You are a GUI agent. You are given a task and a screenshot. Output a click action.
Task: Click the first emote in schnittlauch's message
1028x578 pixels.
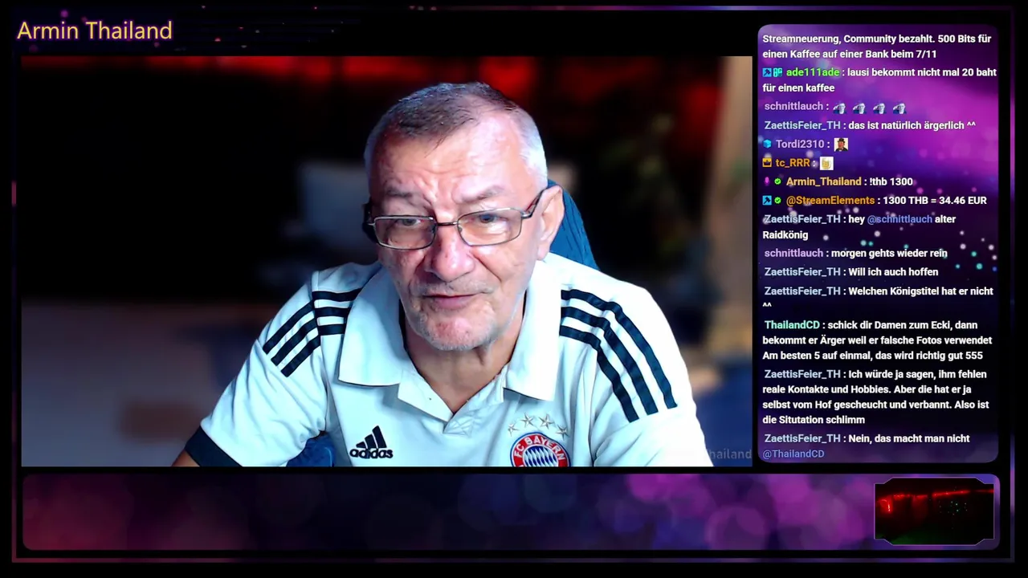(838, 108)
